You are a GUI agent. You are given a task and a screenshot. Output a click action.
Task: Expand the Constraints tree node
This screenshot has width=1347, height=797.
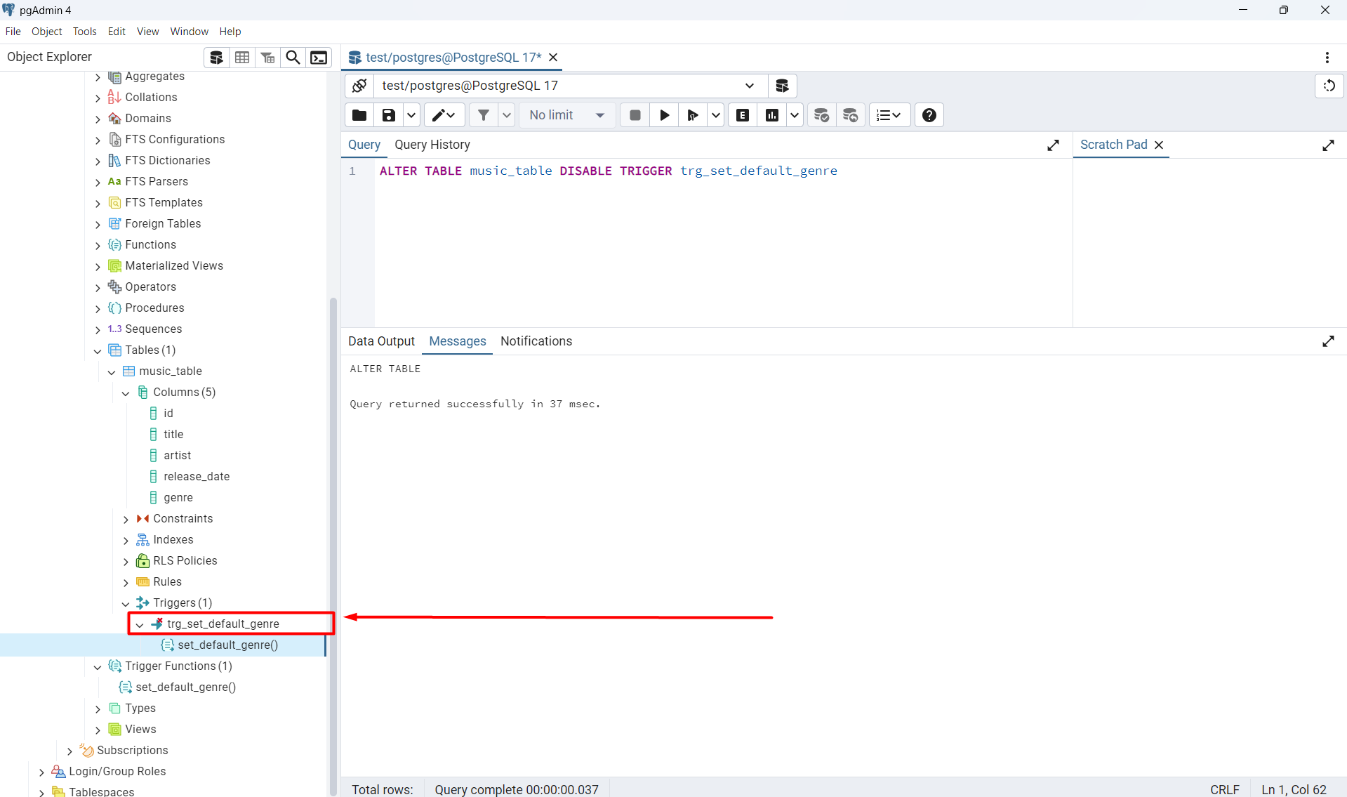pos(126,519)
